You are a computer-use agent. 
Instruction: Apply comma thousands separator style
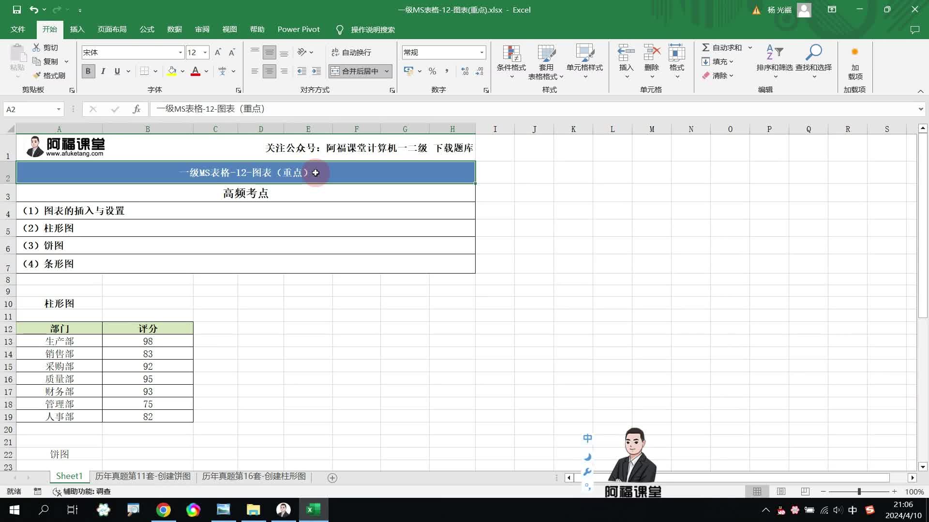pyautogui.click(x=447, y=71)
